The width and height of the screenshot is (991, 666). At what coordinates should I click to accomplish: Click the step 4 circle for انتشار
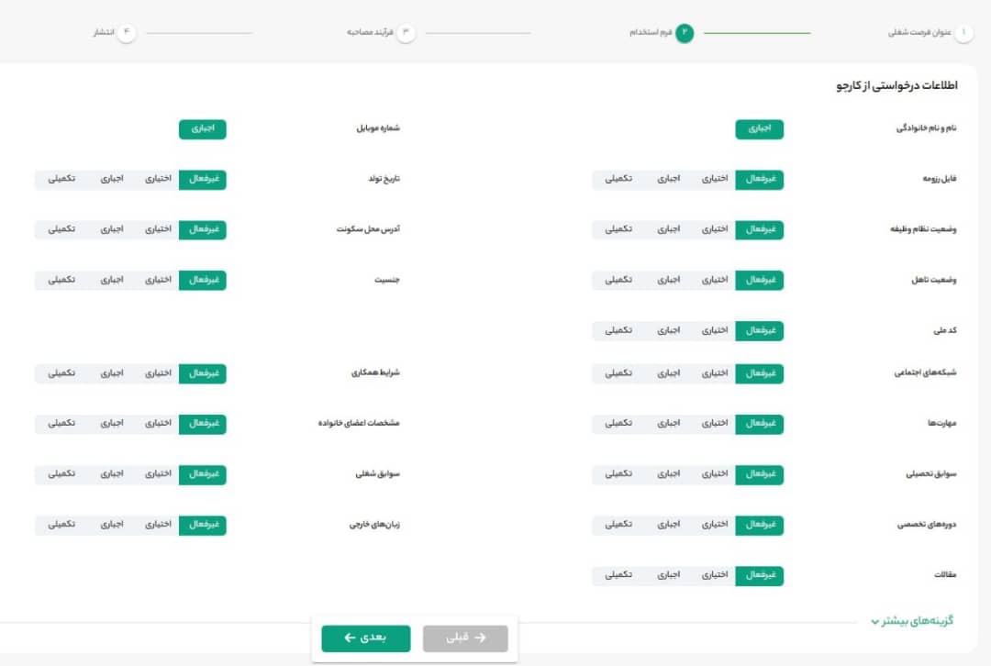pyautogui.click(x=127, y=33)
